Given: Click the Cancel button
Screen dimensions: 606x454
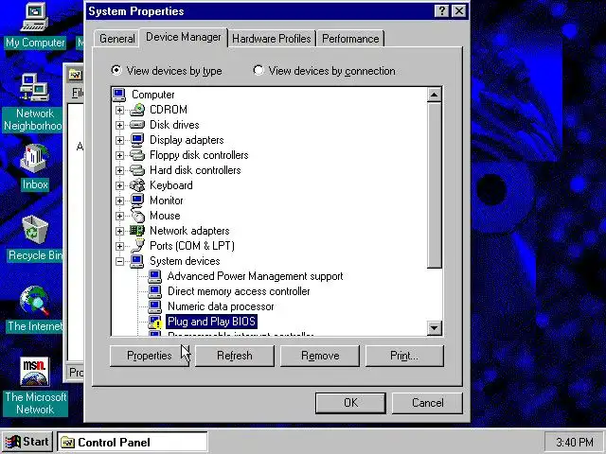Looking at the screenshot, I should point(427,403).
